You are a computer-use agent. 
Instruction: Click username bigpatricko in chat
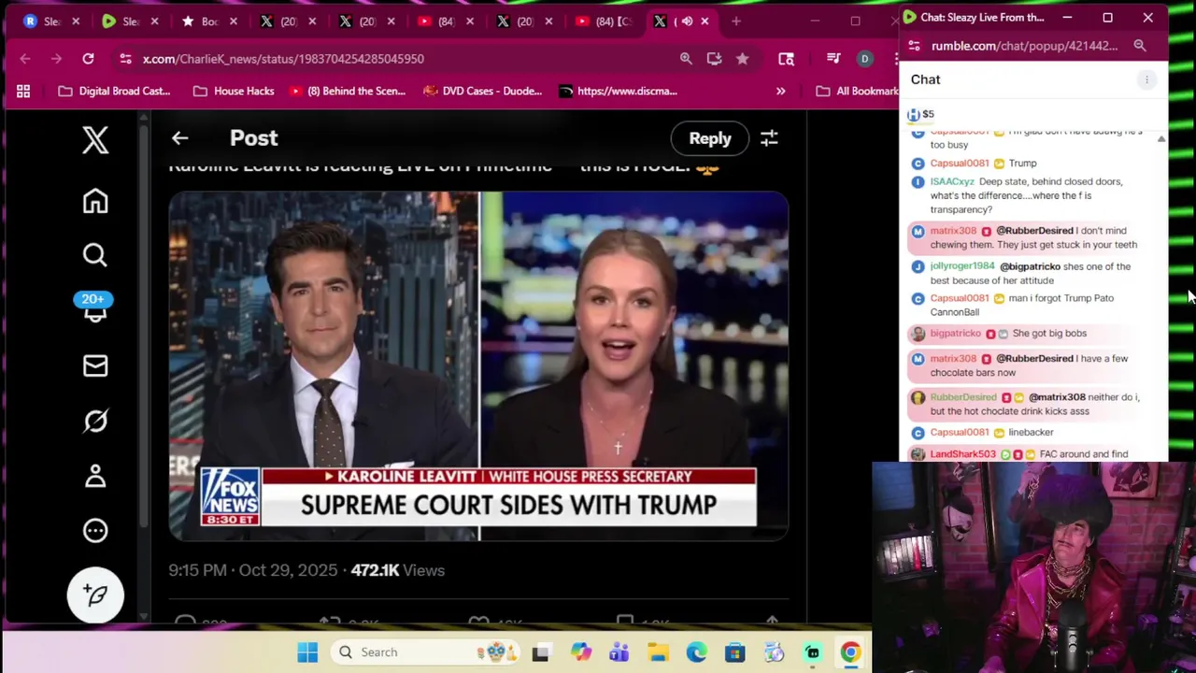[x=955, y=334]
